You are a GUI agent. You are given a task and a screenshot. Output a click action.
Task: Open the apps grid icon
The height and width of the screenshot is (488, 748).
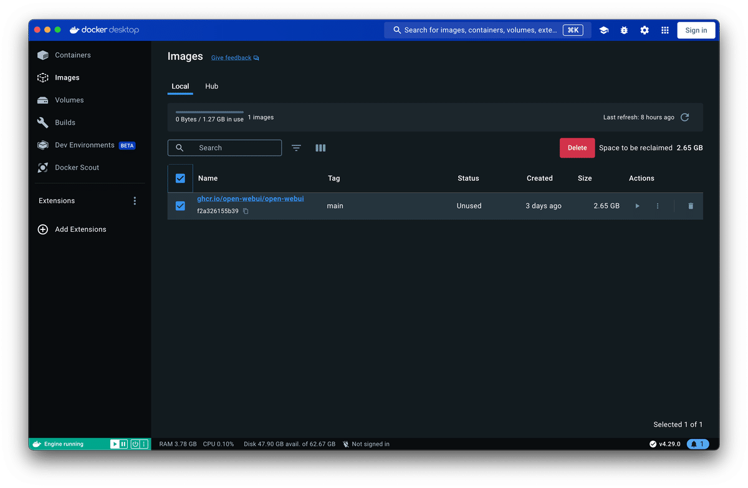pos(665,30)
